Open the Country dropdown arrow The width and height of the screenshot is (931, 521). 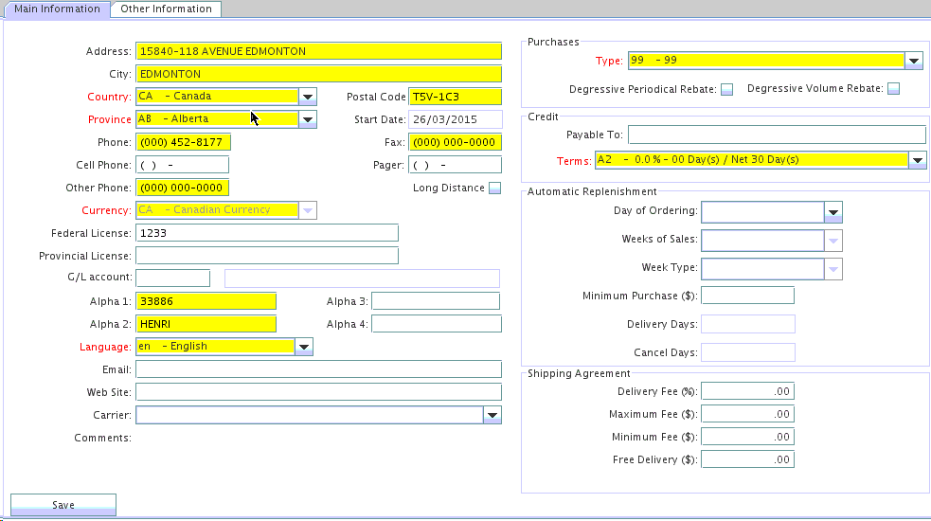tap(308, 97)
